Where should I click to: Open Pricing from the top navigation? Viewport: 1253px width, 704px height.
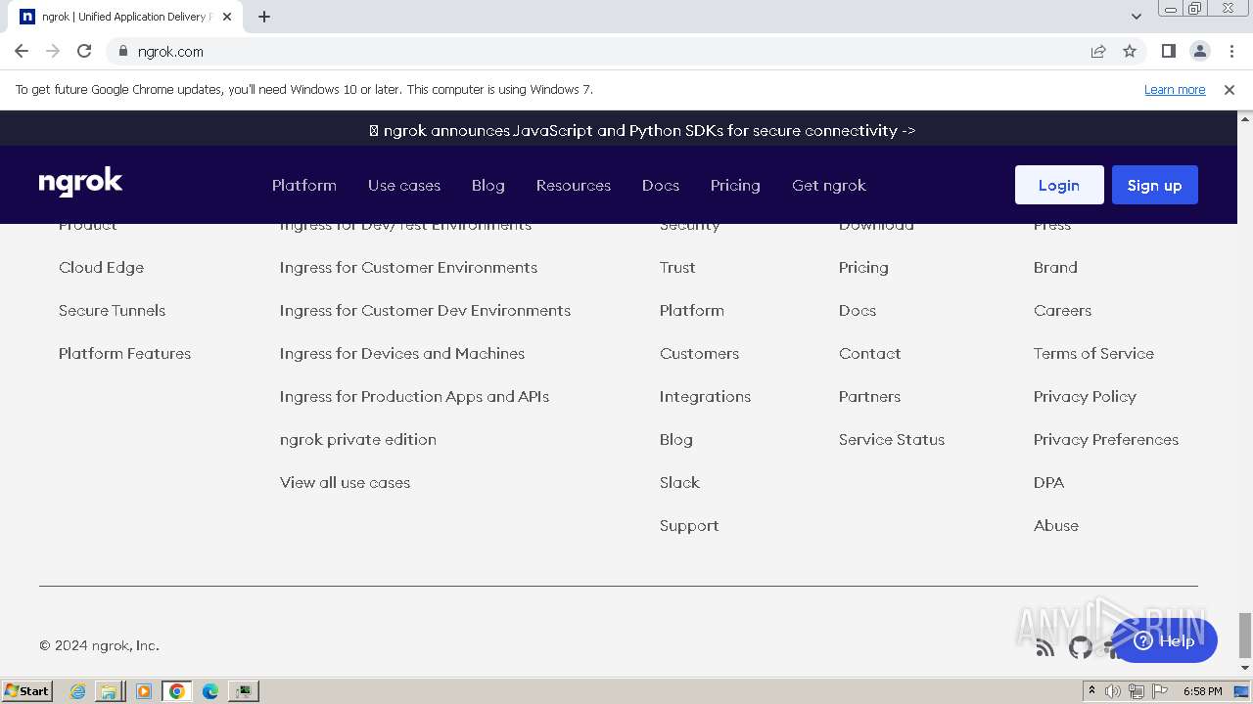pos(735,185)
